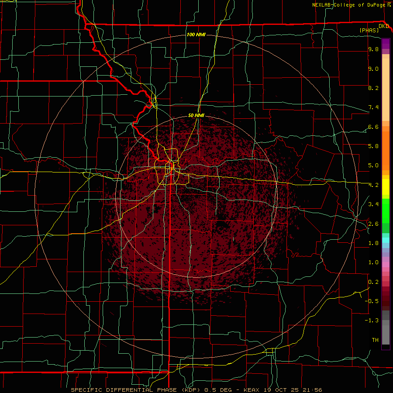Click the NEXLAB-College of DuPage label
The height and width of the screenshot is (393, 393).
pyautogui.click(x=348, y=5)
